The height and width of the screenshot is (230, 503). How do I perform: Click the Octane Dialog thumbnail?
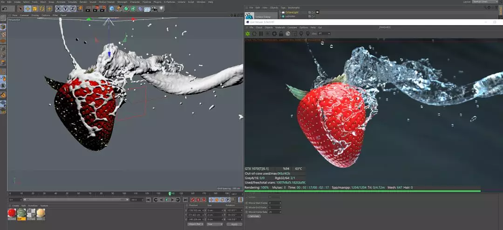(x=250, y=16)
